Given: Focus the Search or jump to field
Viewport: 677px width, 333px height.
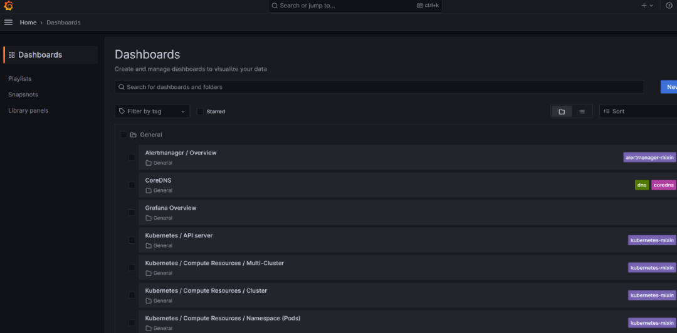Looking at the screenshot, I should tap(355, 6).
